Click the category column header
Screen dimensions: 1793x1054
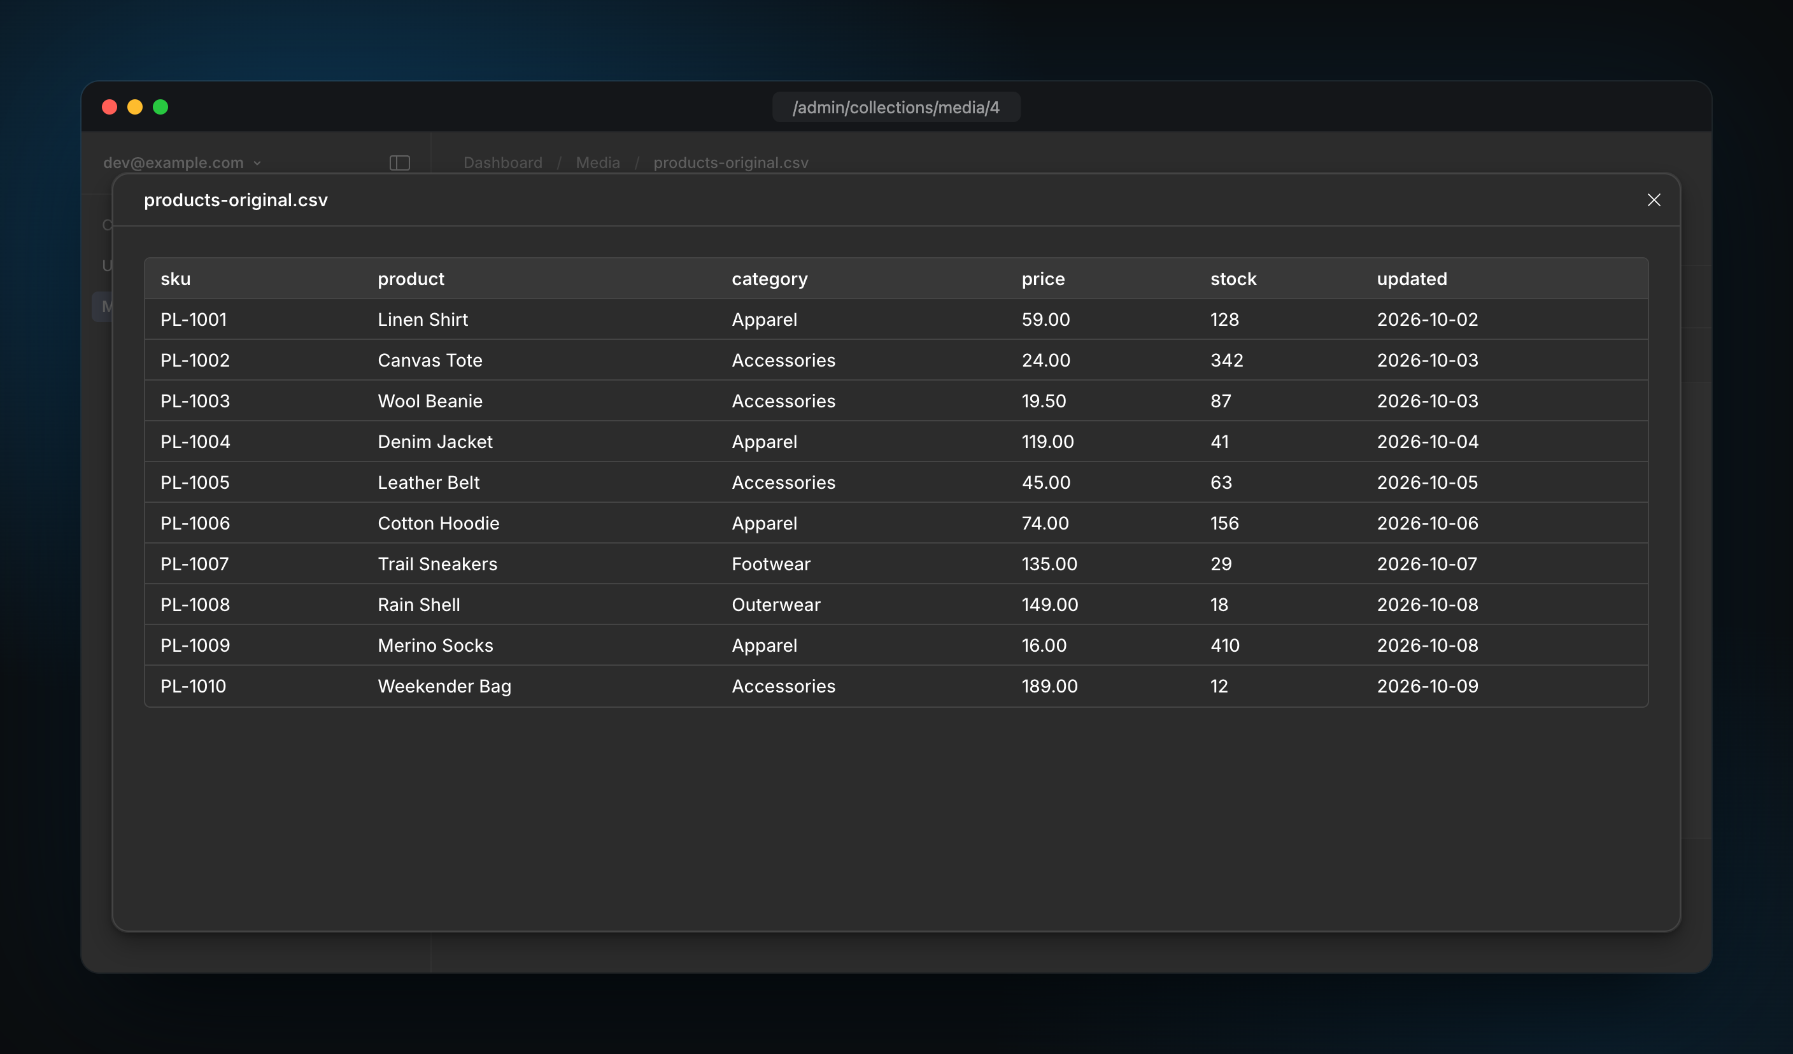(769, 279)
